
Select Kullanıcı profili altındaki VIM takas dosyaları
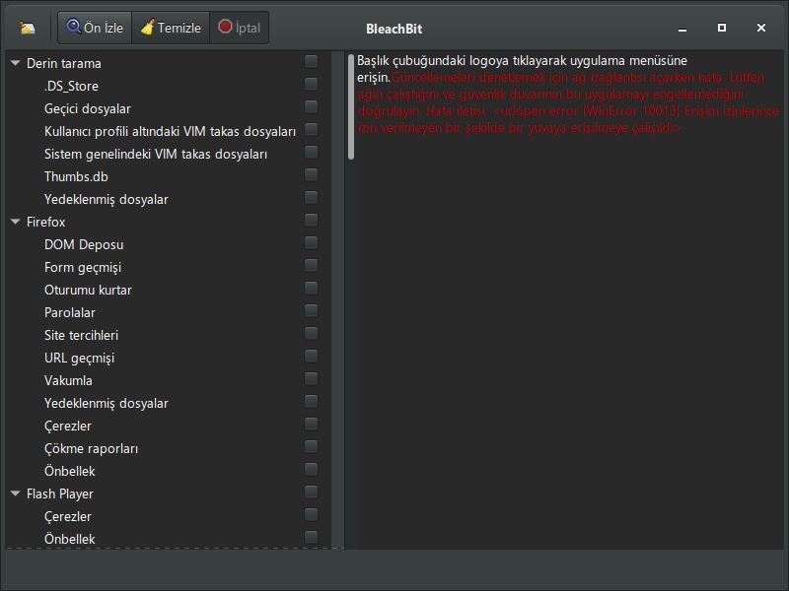(x=170, y=131)
